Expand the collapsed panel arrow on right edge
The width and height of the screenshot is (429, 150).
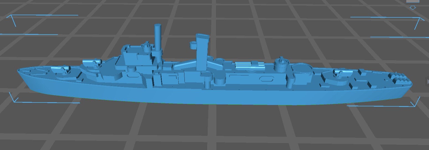tap(427, 81)
